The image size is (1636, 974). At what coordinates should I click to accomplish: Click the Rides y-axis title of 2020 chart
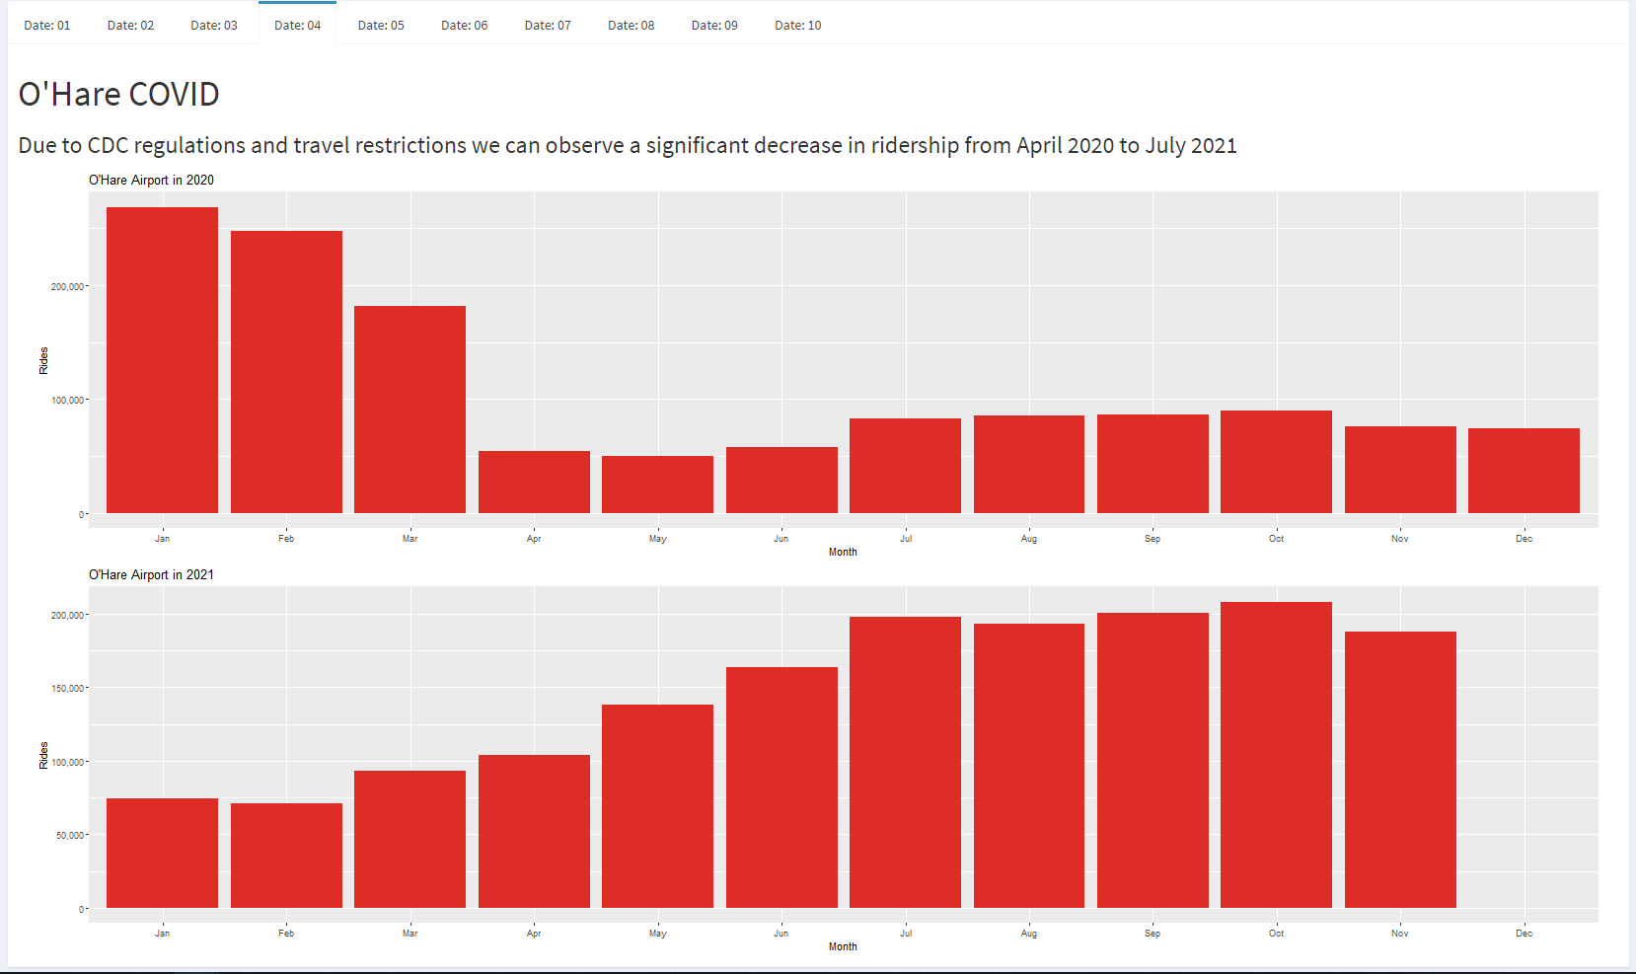pos(43,360)
